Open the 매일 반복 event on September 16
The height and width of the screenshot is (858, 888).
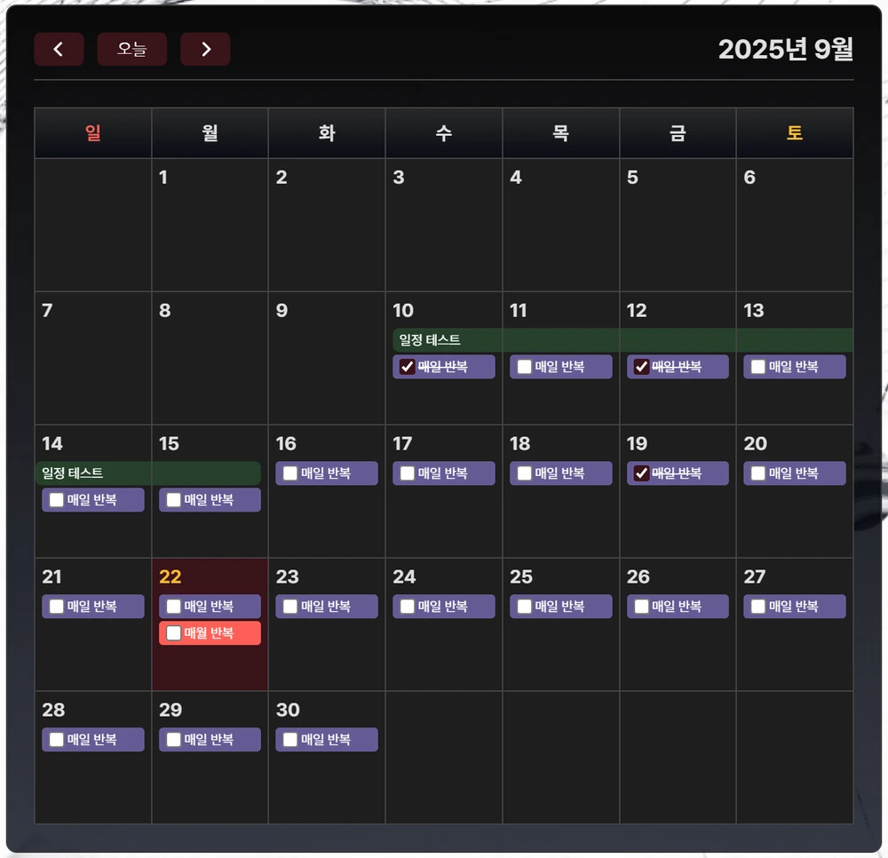point(337,473)
